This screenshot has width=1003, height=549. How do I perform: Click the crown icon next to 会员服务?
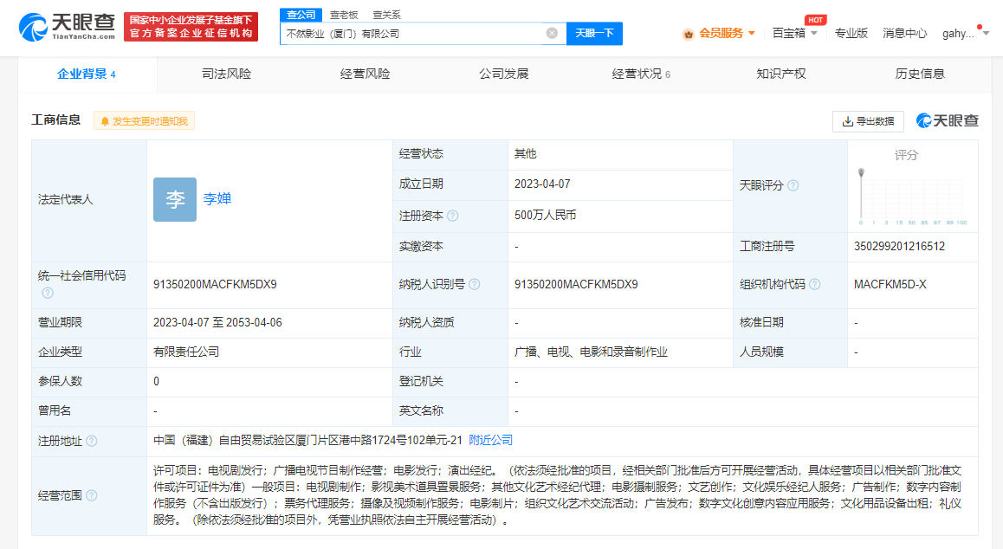tap(686, 32)
